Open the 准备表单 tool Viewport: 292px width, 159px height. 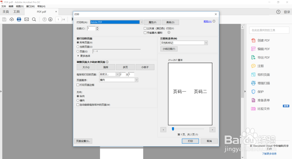[x=260, y=100]
